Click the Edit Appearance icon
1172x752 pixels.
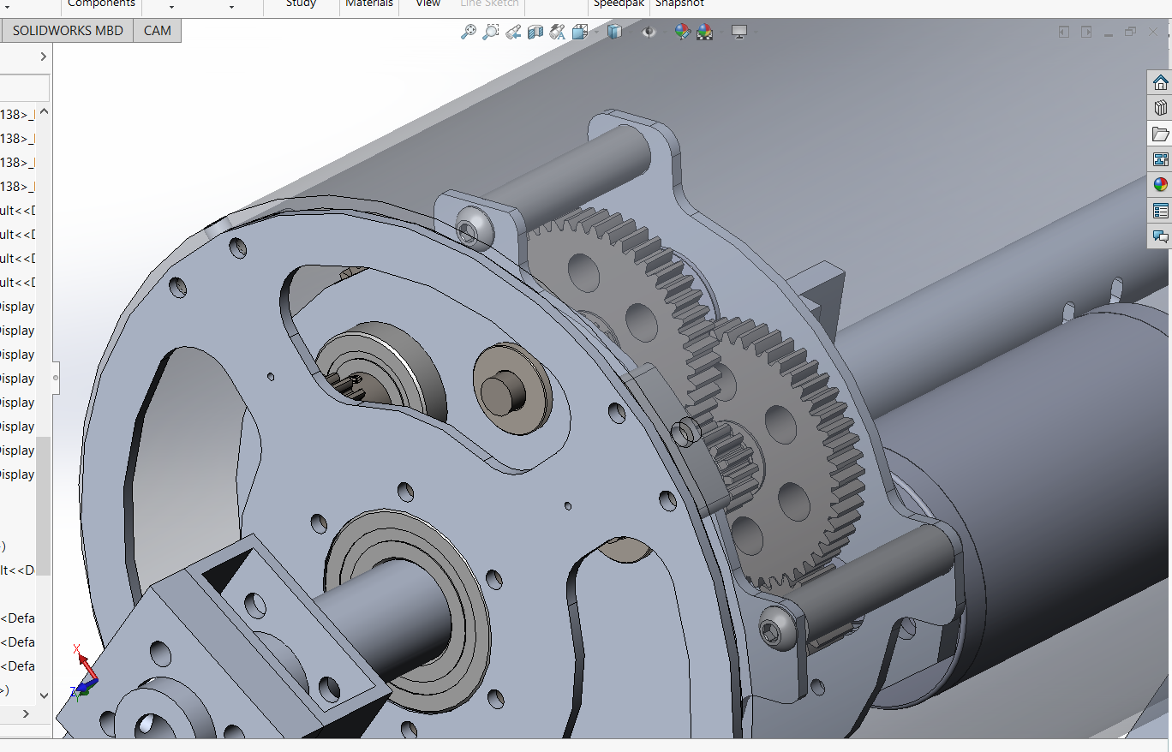[x=682, y=33]
